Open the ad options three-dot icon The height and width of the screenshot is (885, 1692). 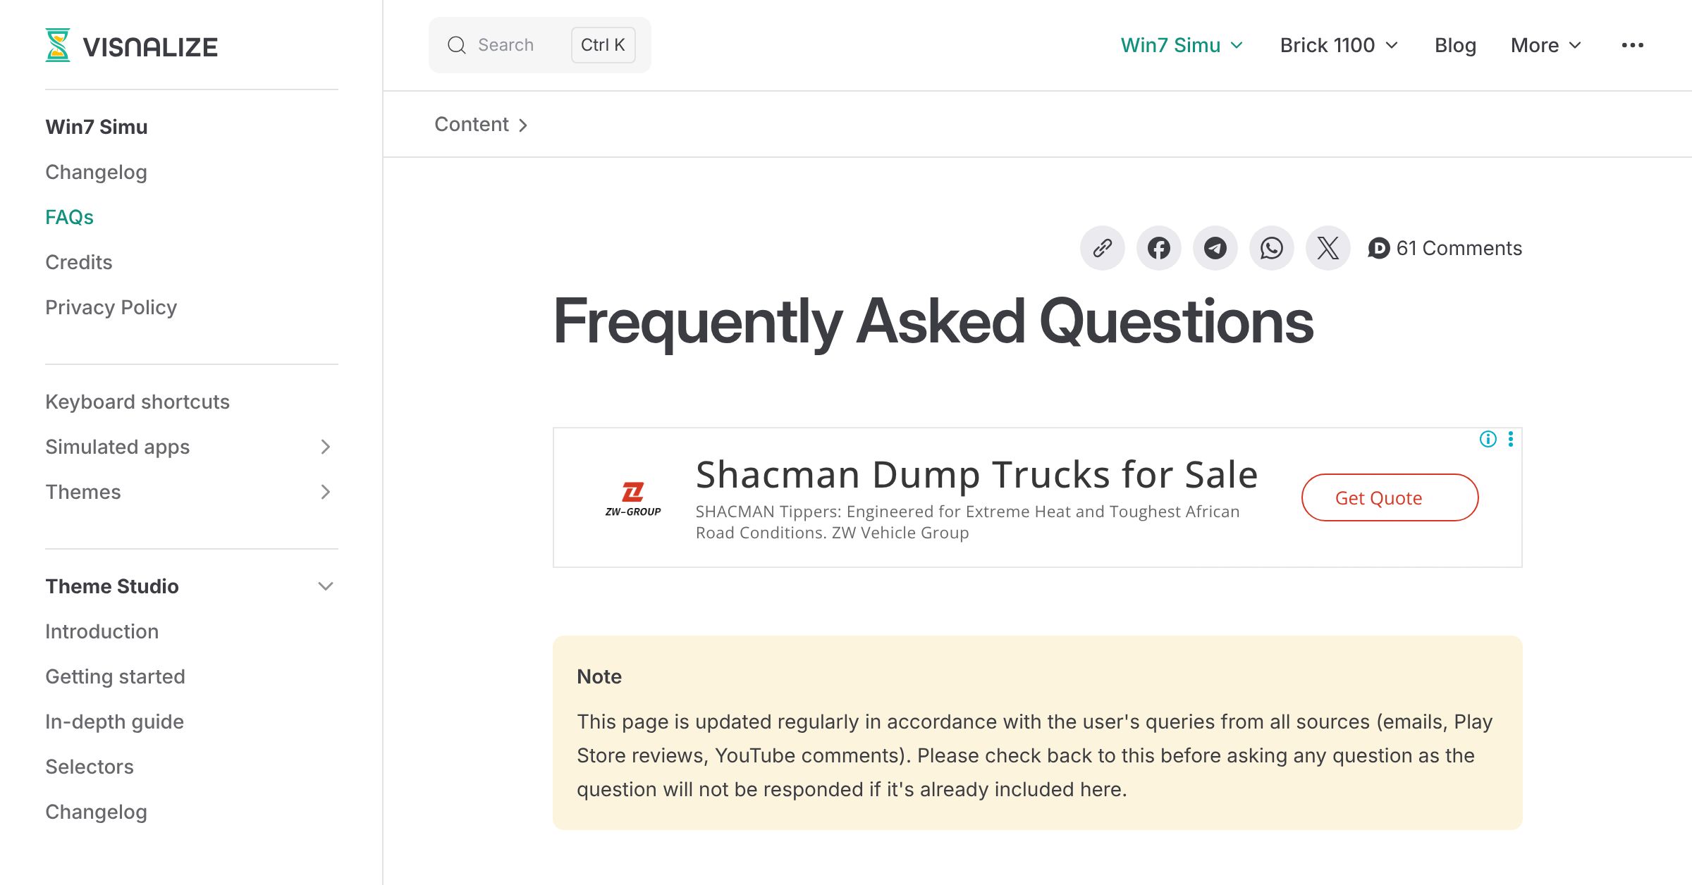(1511, 439)
